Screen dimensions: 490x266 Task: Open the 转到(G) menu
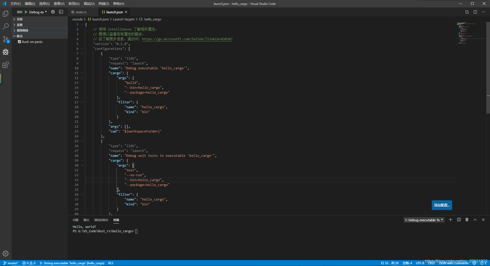pos(74,4)
